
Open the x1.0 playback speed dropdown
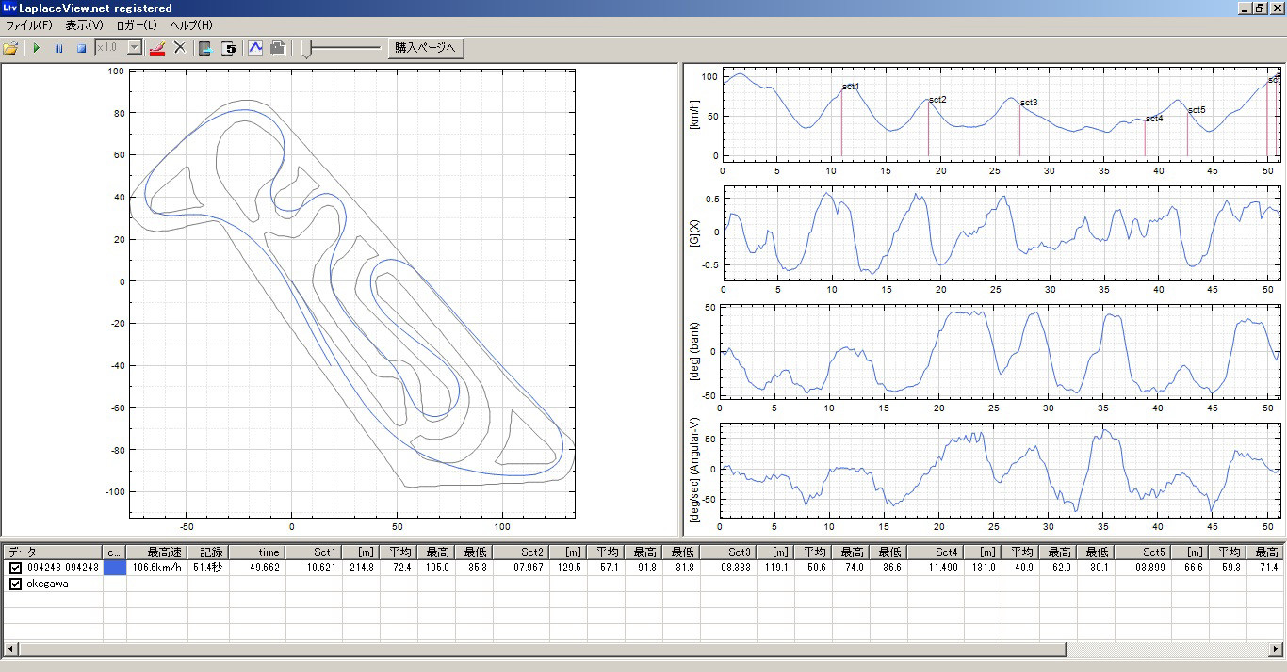tap(134, 47)
